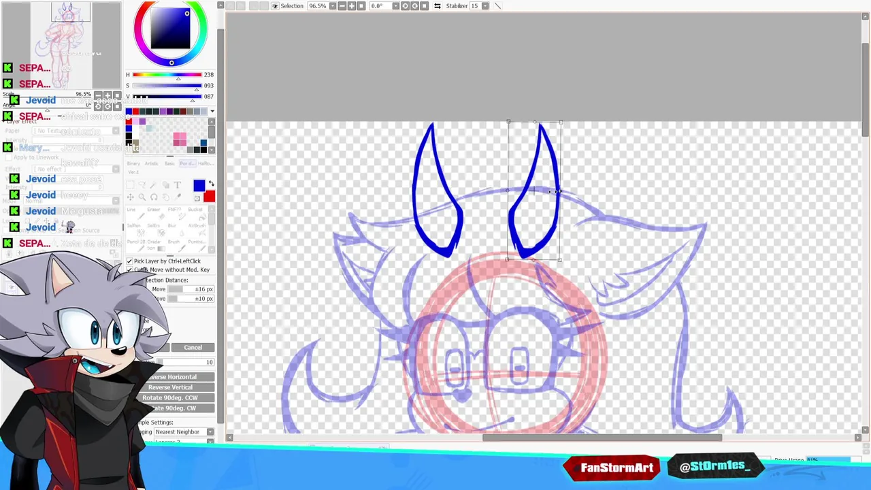The height and width of the screenshot is (490, 871).
Task: Select the Rotate view tool
Action: click(154, 197)
